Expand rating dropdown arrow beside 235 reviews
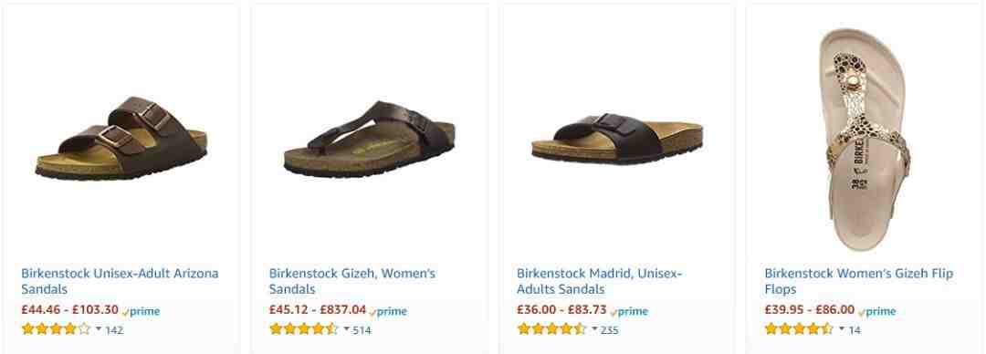This screenshot has width=986, height=354. coord(593,328)
